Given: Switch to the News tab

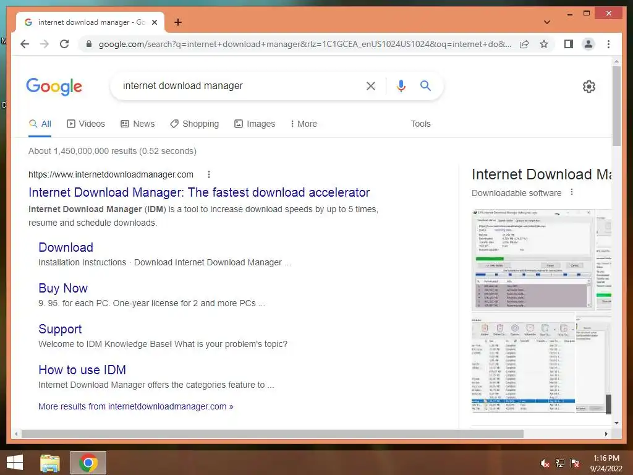Looking at the screenshot, I should coord(138,124).
